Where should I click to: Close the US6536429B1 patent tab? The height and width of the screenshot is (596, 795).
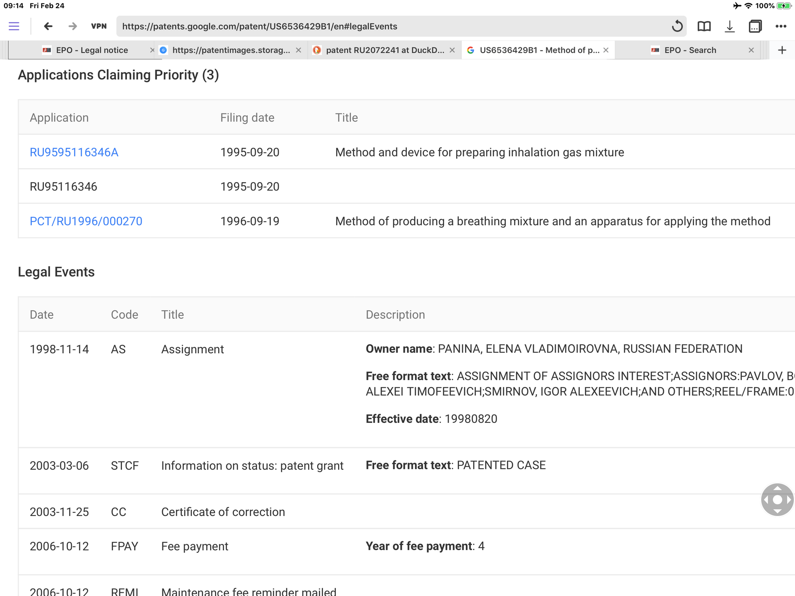click(606, 50)
